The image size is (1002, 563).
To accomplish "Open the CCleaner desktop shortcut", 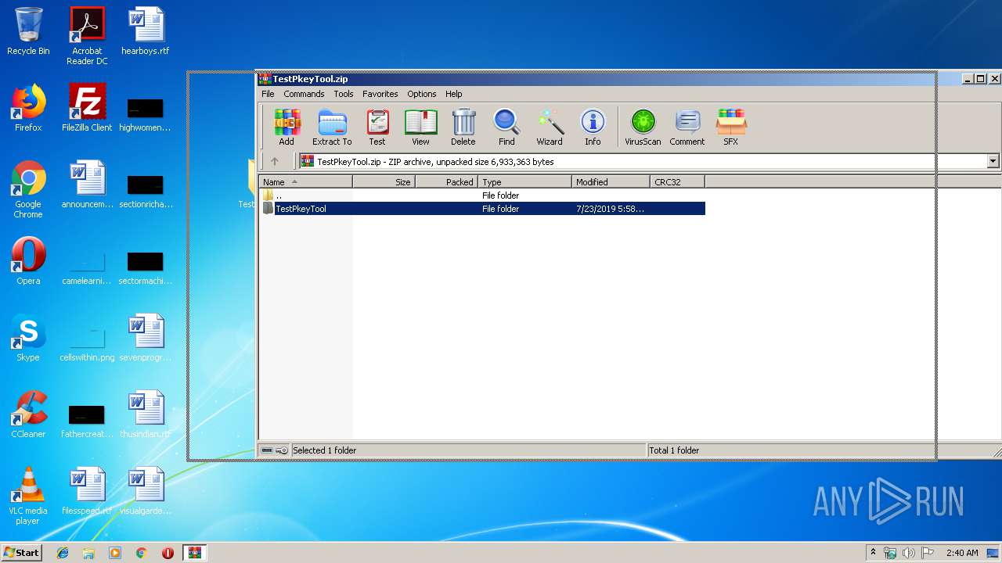I will coord(28,414).
